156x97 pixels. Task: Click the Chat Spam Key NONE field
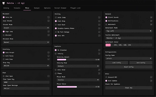point(26,82)
